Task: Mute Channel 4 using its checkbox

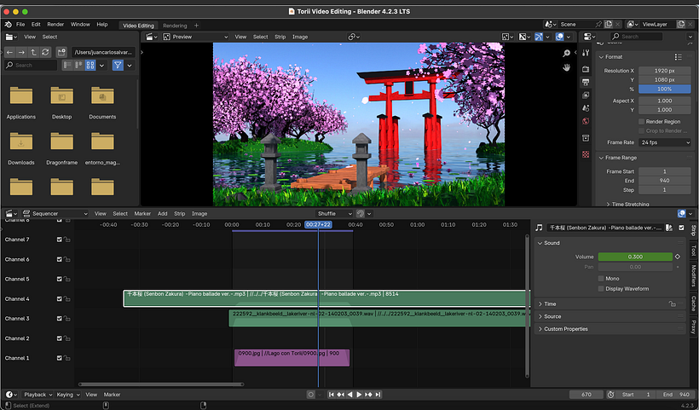Action: point(60,299)
